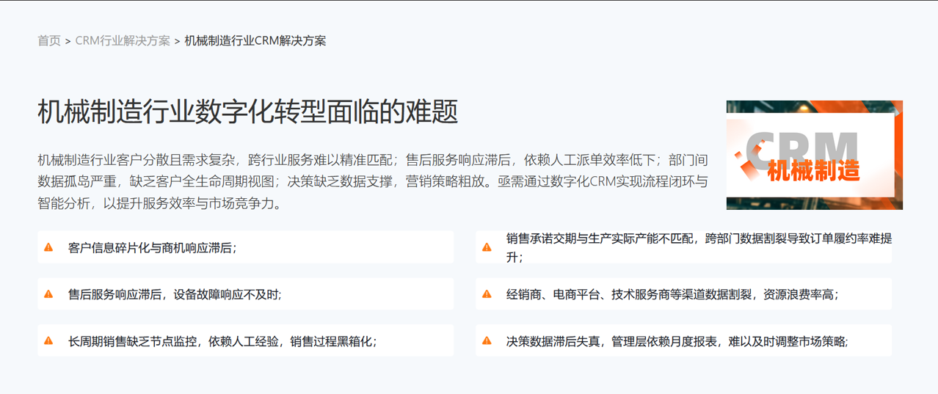The height and width of the screenshot is (394, 938).
Task: Click the 机械制造行业数字化转型面临的难题 heading
Action: click(247, 112)
